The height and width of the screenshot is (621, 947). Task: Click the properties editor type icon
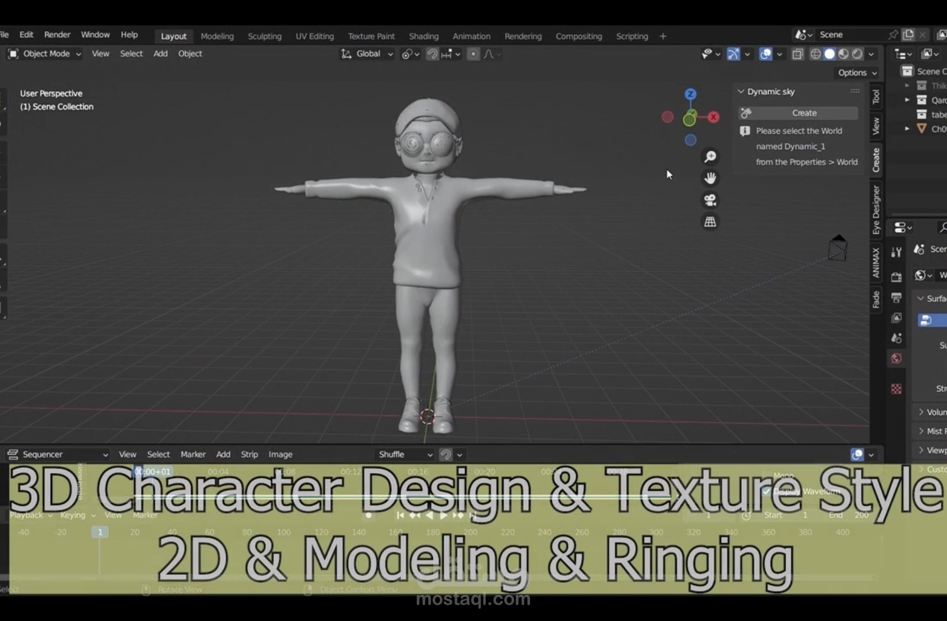(x=903, y=228)
